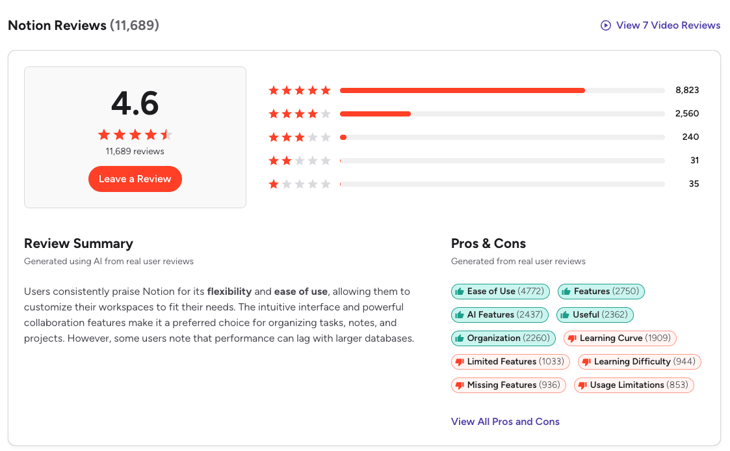Click thumbs-up icon on AI Features tag
The width and height of the screenshot is (730, 451).
pyautogui.click(x=460, y=315)
